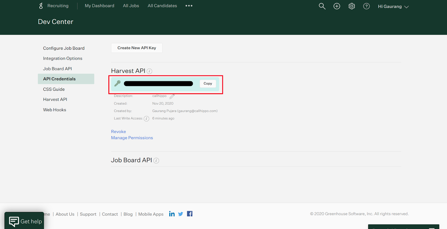Open Manage Permissions link
The height and width of the screenshot is (229, 447).
(x=132, y=138)
